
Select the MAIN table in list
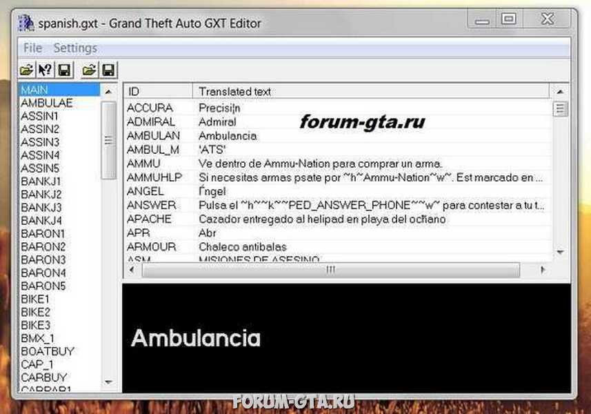[x=60, y=90]
